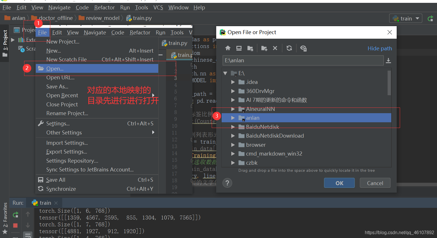This screenshot has width=437, height=238.
Task: Stop the running process with the red square
Action: [x=15, y=225]
